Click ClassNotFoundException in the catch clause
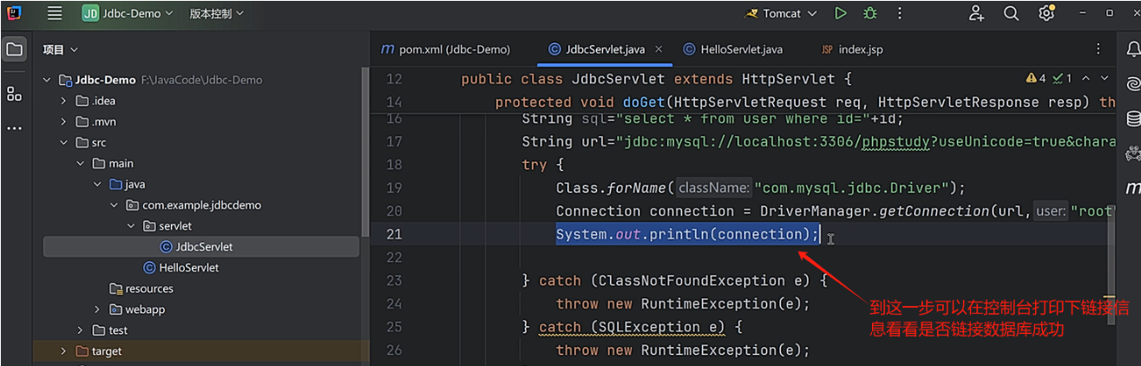Screen dimensions: 1141x366 pyautogui.click(x=687, y=281)
